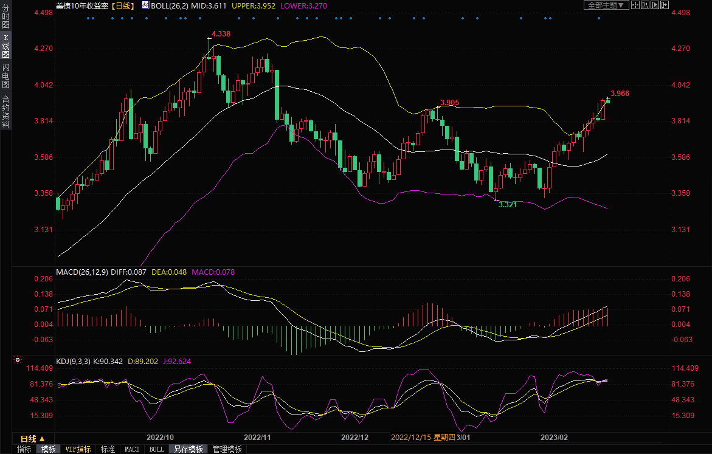
Task: Open the 全部主题 theme dropdown
Action: (x=606, y=5)
